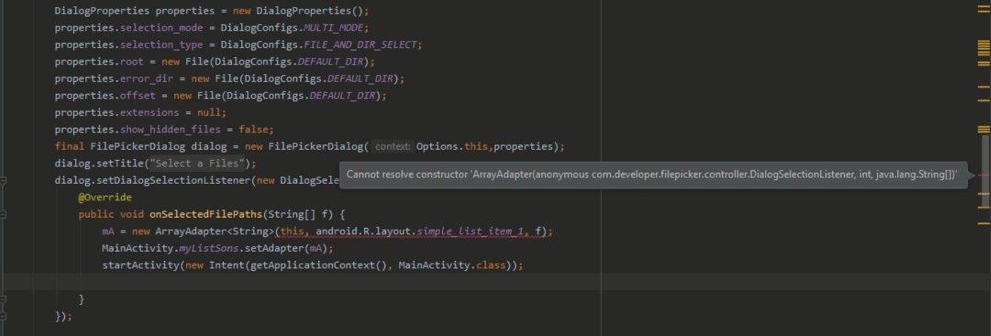
Task: Click the '@Override' annotation
Action: click(x=105, y=197)
